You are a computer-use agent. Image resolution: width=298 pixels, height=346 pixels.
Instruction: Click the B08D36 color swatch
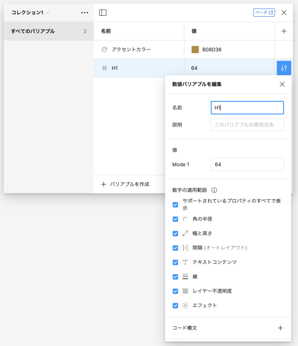pos(195,50)
